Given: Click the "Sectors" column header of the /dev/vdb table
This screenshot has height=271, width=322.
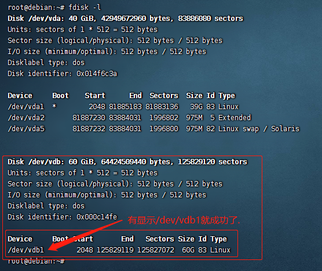Looking at the screenshot, I should (160, 239).
